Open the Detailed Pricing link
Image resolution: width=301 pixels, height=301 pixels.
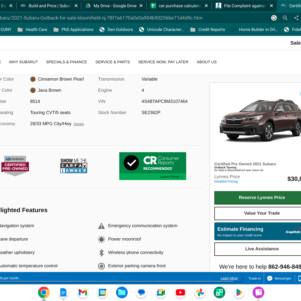point(226,182)
